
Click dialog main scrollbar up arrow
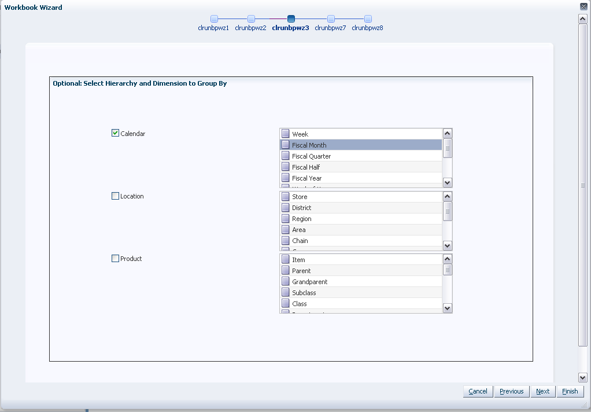pyautogui.click(x=582, y=19)
